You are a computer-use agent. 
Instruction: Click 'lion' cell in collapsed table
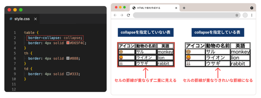tap(240, 58)
